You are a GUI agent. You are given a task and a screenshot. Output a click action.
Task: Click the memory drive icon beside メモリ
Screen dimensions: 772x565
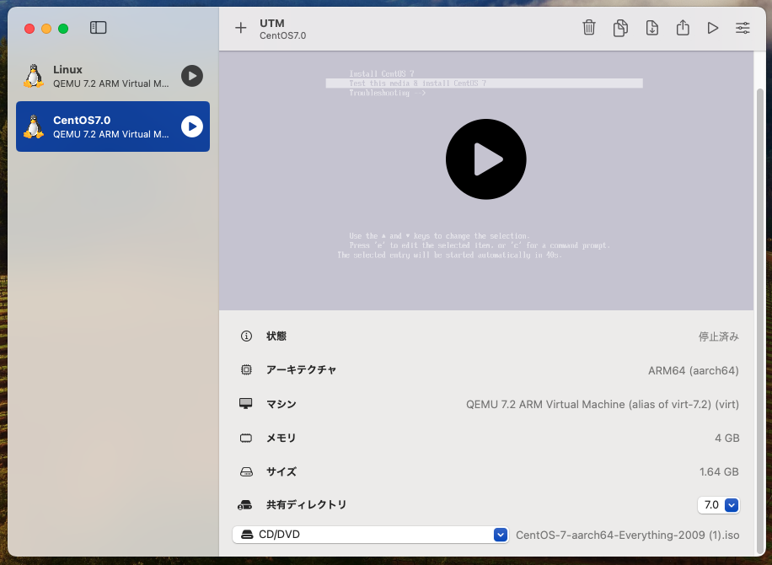pyautogui.click(x=245, y=438)
